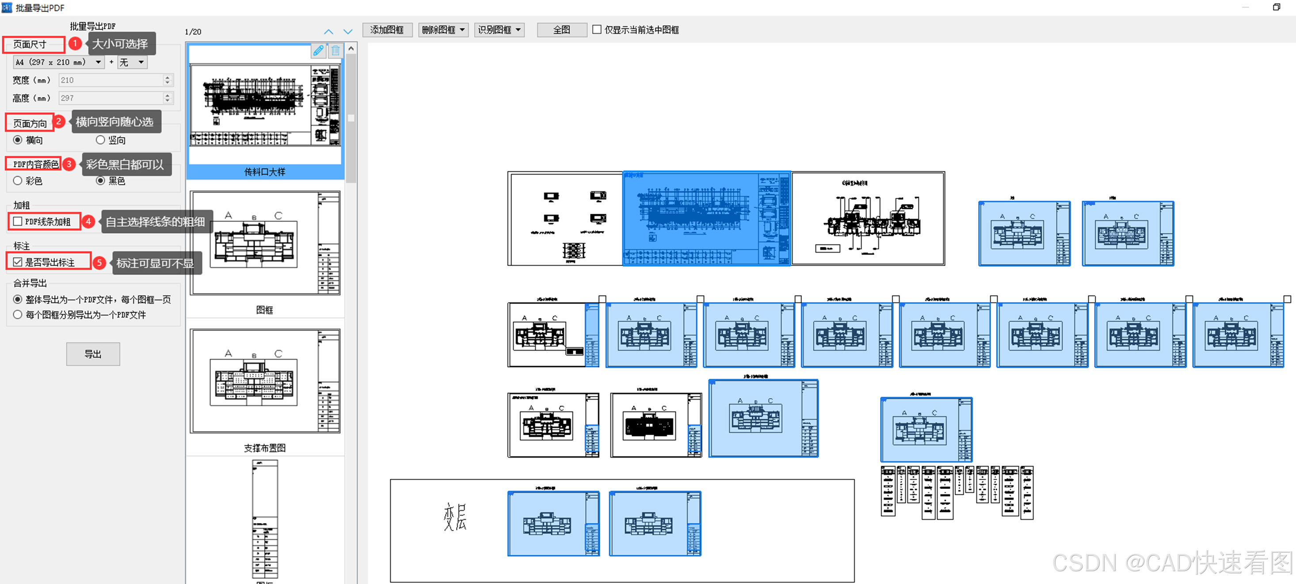
Task: Select the 竖向 page orientation radio button
Action: tap(101, 140)
